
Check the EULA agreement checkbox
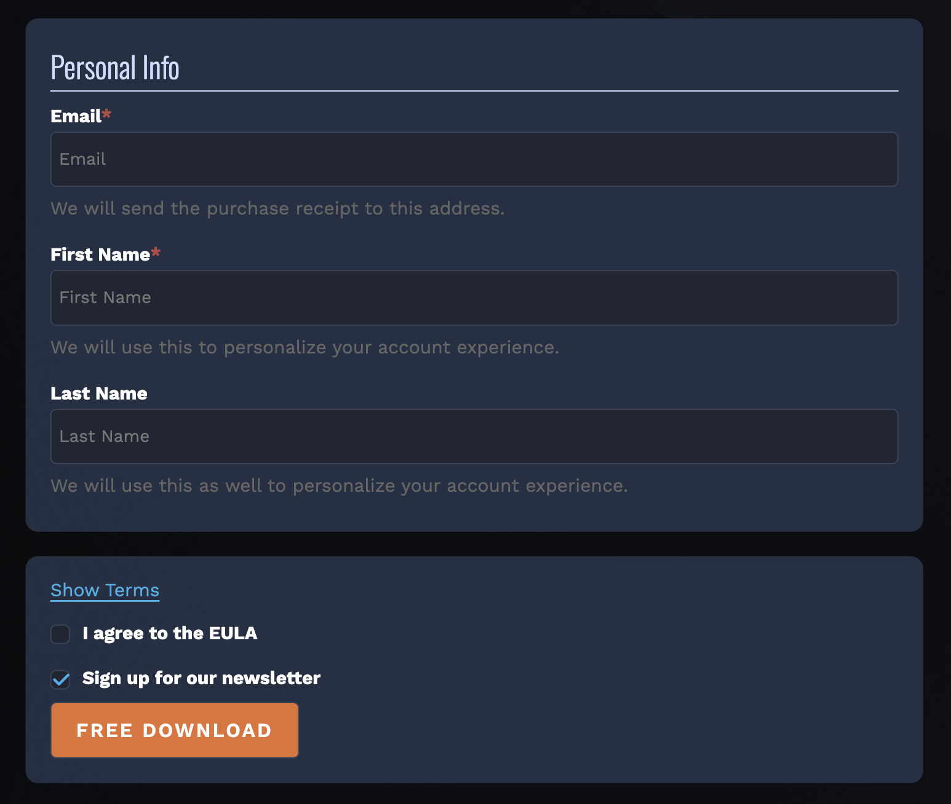pyautogui.click(x=60, y=634)
